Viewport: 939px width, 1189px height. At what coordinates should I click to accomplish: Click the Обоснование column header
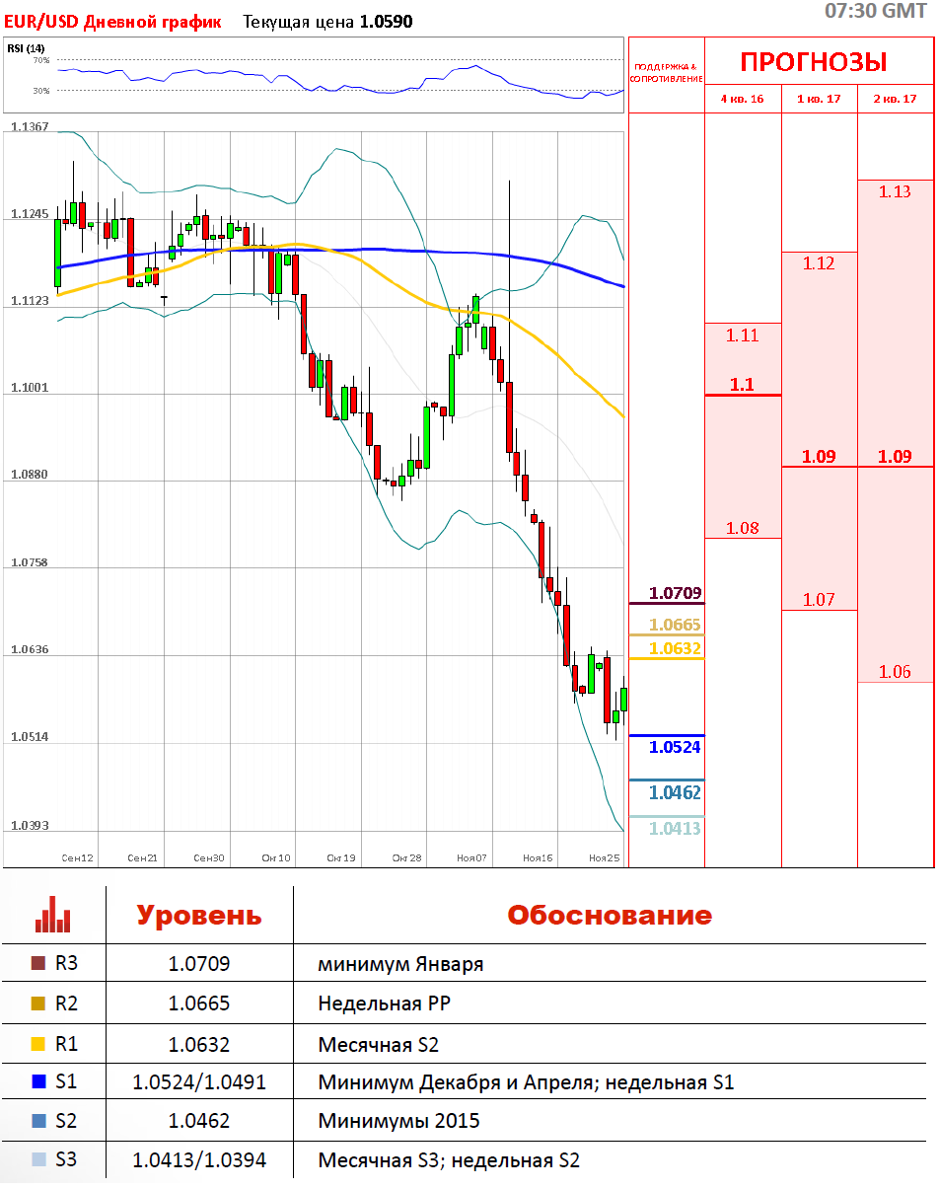[609, 915]
